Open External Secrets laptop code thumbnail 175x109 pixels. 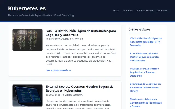click(x=27, y=95)
